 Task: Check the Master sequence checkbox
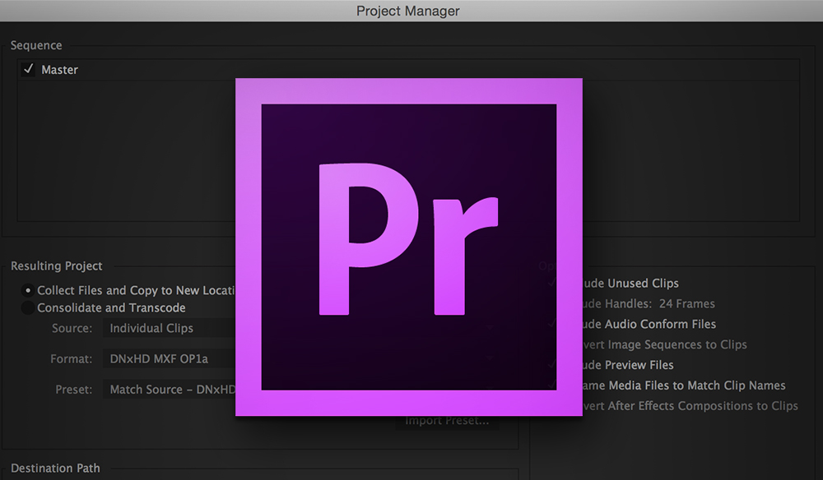[x=28, y=70]
